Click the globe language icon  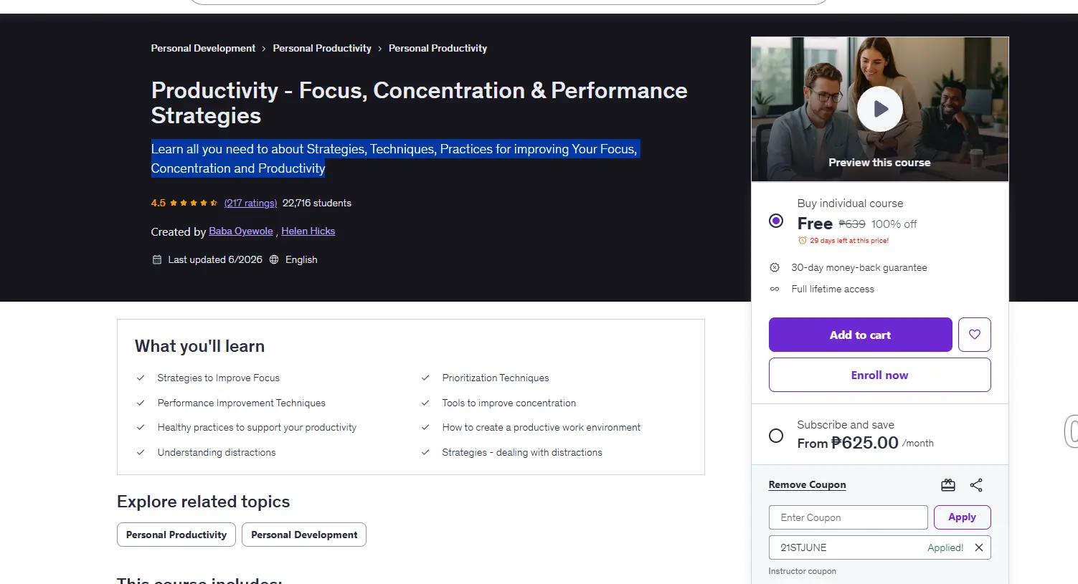pos(274,260)
